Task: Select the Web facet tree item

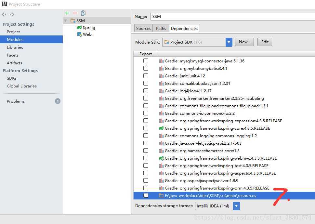Action: 87,34
